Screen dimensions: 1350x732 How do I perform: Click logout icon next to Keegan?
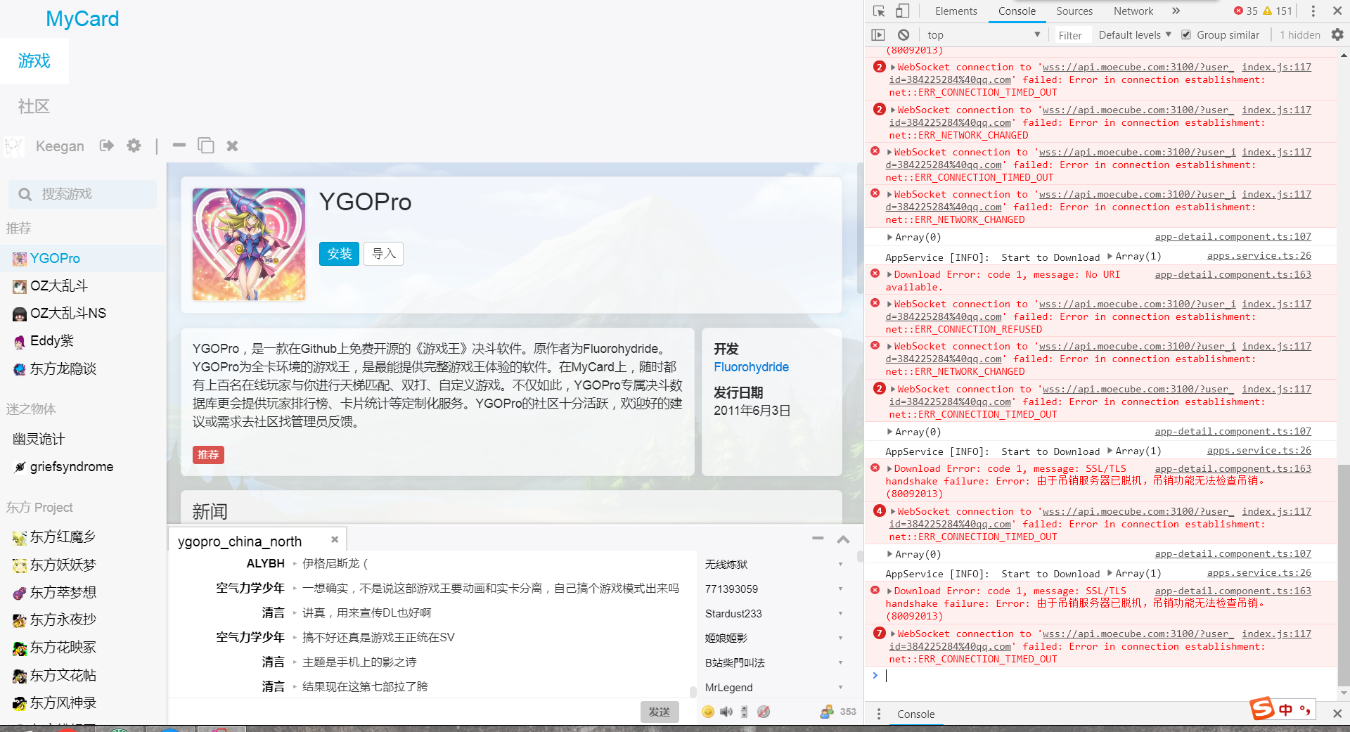coord(106,146)
